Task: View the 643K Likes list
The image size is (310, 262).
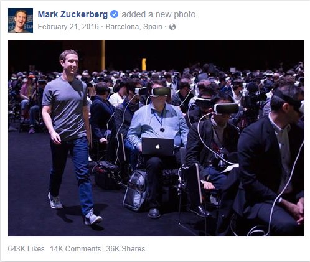Action: pos(26,249)
